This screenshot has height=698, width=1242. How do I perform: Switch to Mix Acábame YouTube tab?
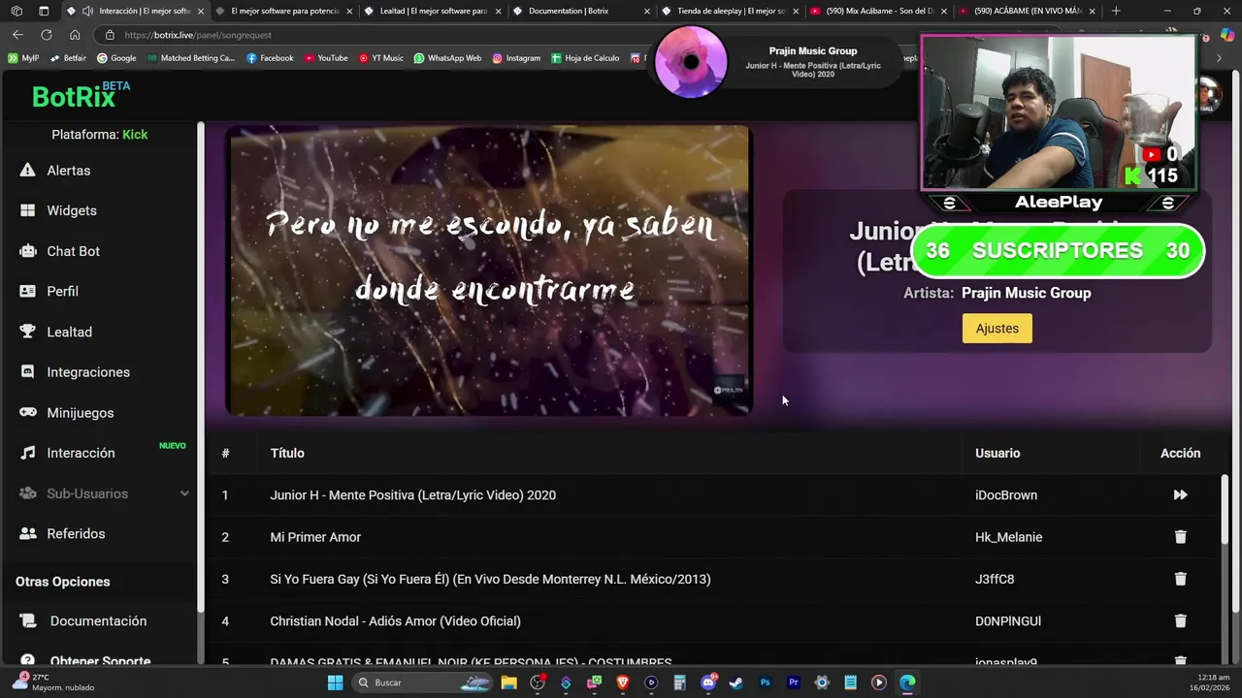(x=877, y=11)
